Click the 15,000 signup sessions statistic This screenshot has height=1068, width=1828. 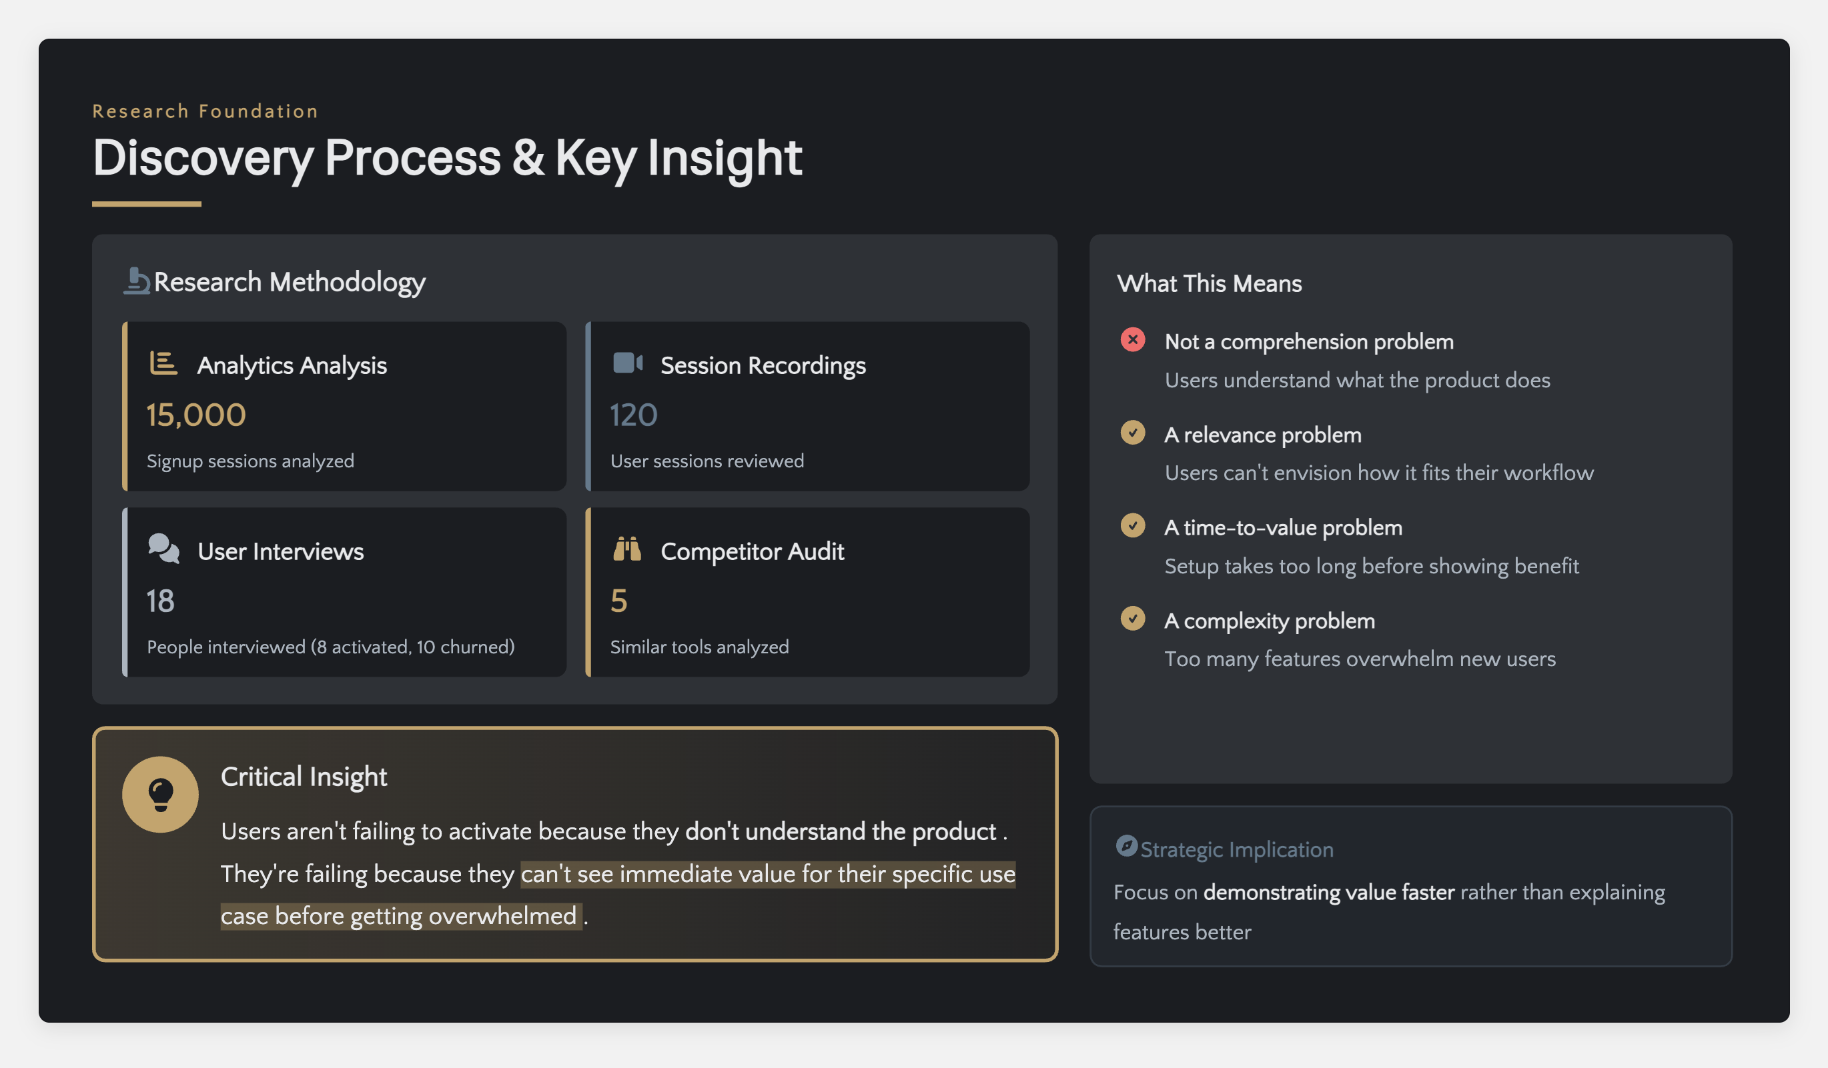tap(195, 414)
